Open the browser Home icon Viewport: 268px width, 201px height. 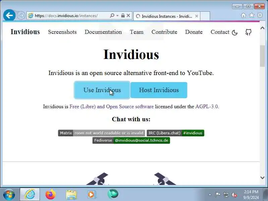[244, 15]
